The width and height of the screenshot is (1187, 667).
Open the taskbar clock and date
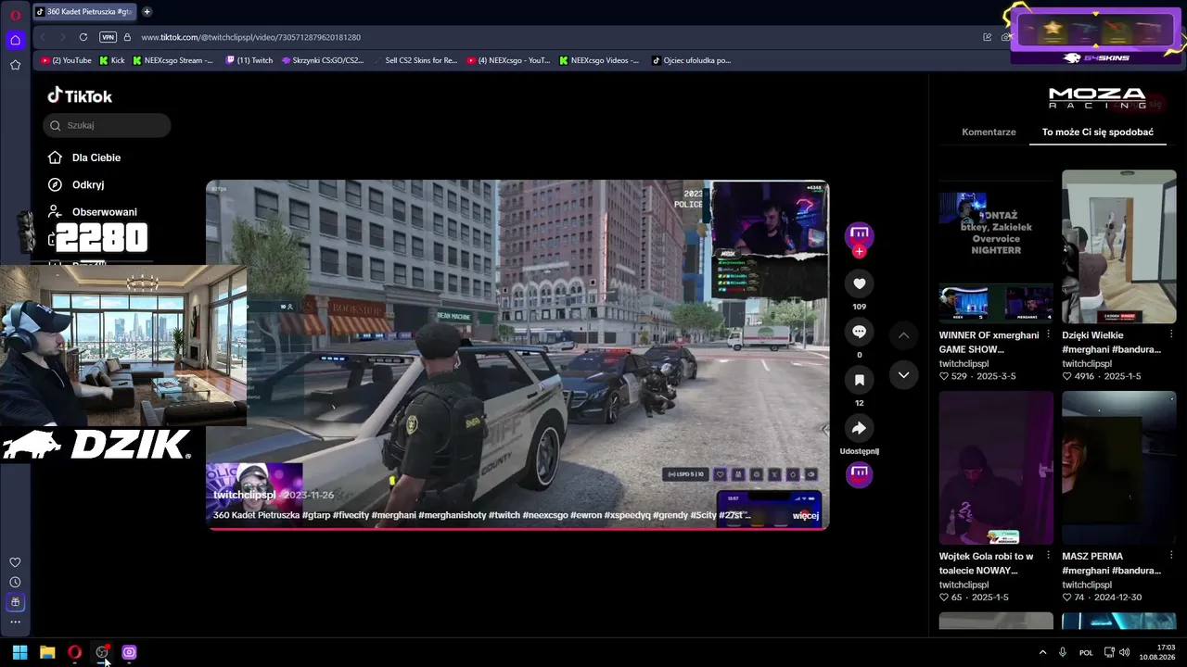click(x=1159, y=652)
